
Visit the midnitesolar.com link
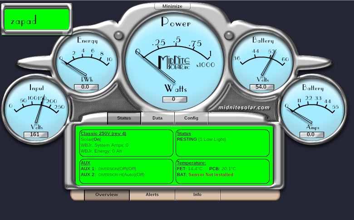tap(244, 108)
